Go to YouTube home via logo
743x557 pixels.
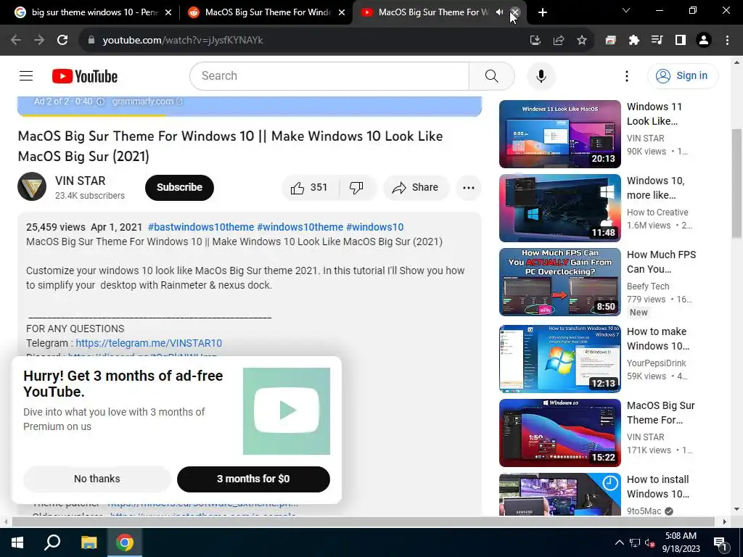point(85,76)
